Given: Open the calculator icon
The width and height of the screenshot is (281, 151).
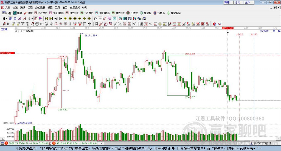Looking at the screenshot, I should click(125, 19).
